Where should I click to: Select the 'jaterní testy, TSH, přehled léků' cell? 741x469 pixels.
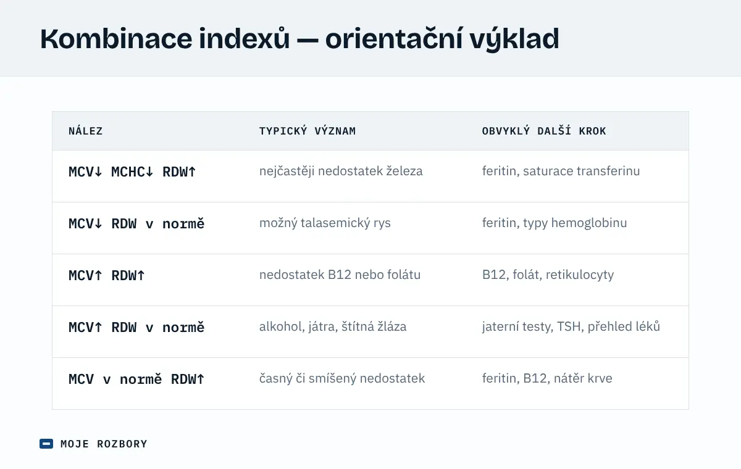(577, 332)
